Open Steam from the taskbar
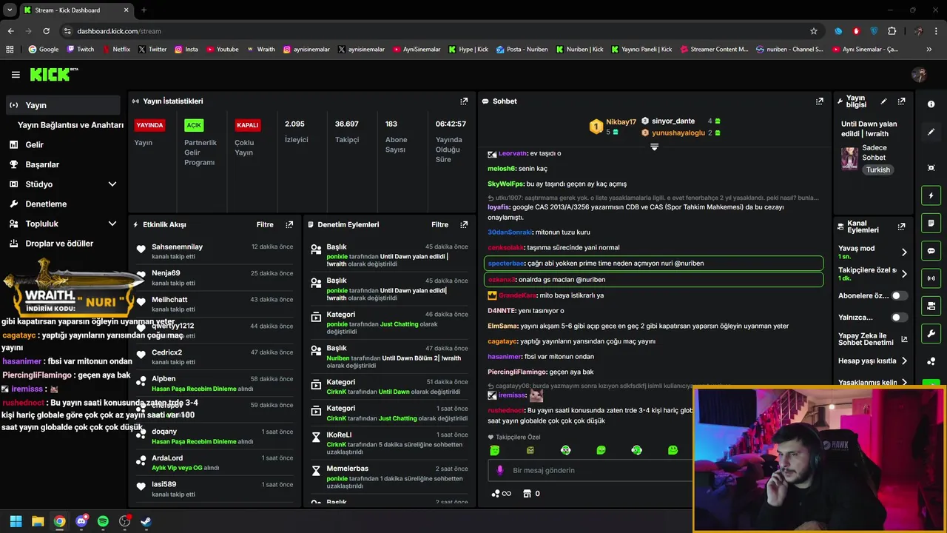Image resolution: width=947 pixels, height=533 pixels. [146, 521]
